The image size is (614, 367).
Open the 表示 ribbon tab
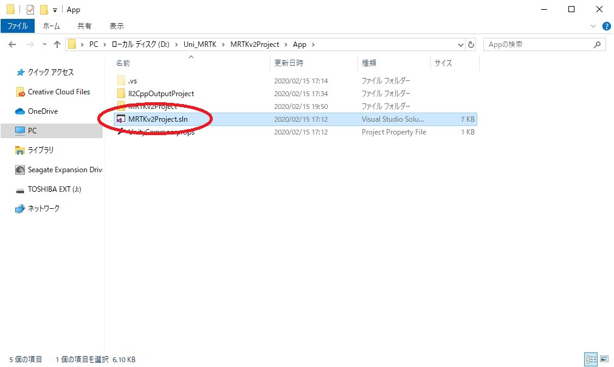(116, 26)
